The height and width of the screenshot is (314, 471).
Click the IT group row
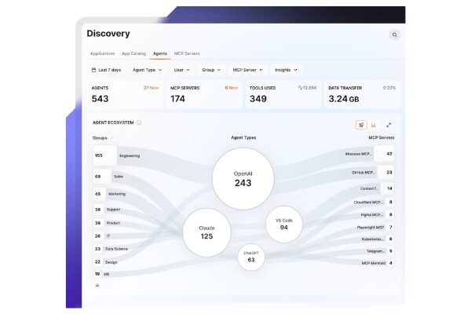click(x=102, y=236)
